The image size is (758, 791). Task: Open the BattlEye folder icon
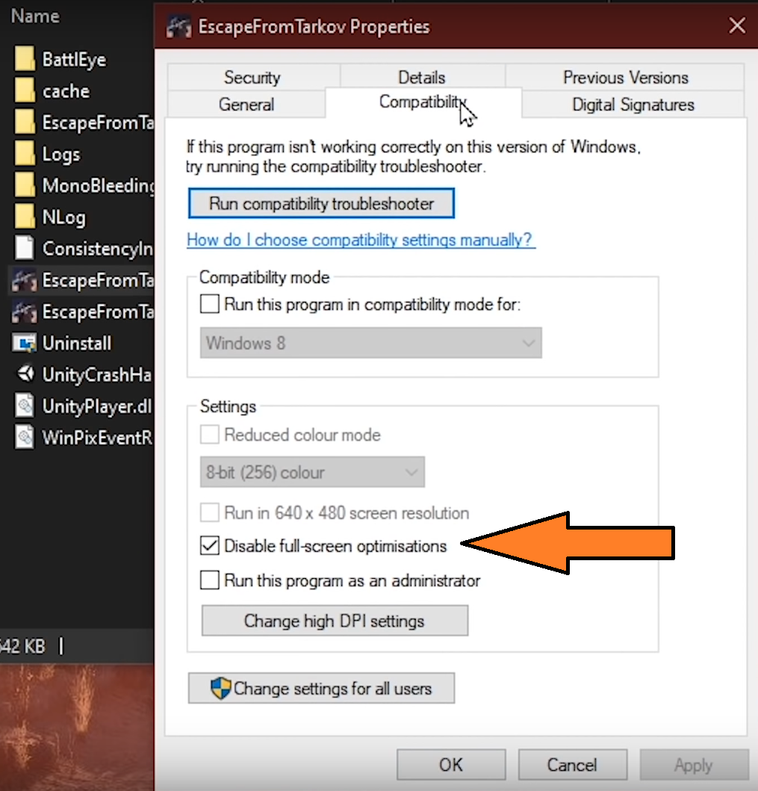25,59
